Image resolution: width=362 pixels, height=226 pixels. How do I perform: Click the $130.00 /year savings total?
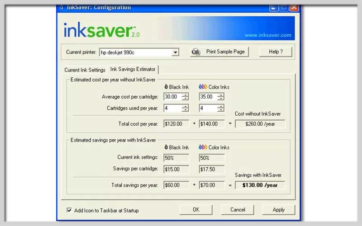coord(260,185)
